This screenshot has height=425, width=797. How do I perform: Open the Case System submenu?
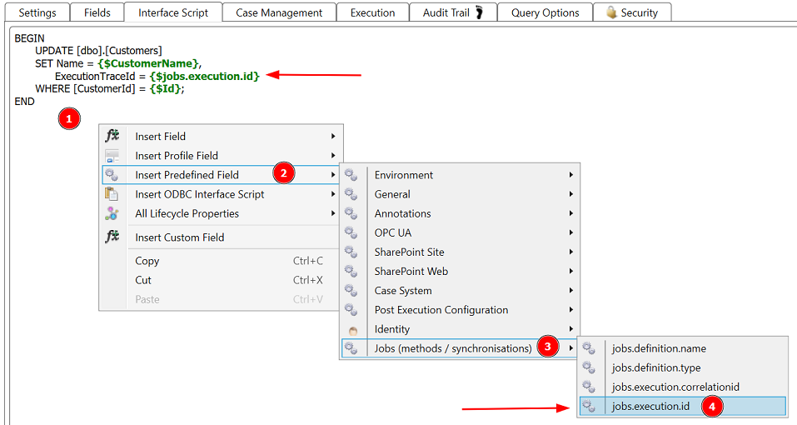pos(460,291)
